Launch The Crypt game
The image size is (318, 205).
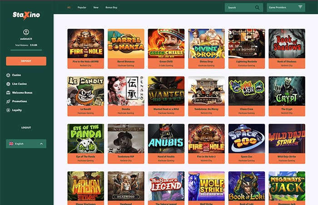(287, 96)
